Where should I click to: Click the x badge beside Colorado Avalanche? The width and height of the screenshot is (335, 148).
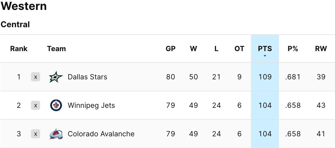tap(36, 134)
